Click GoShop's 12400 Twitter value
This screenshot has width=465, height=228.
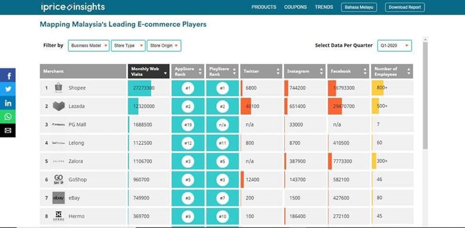[252, 179]
